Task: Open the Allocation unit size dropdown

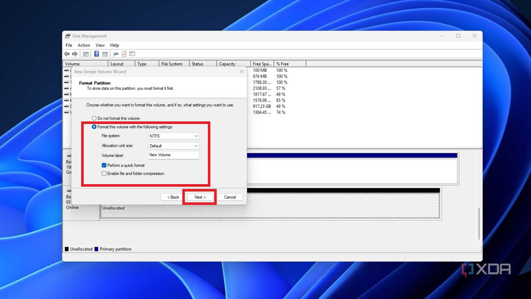Action: pos(173,146)
